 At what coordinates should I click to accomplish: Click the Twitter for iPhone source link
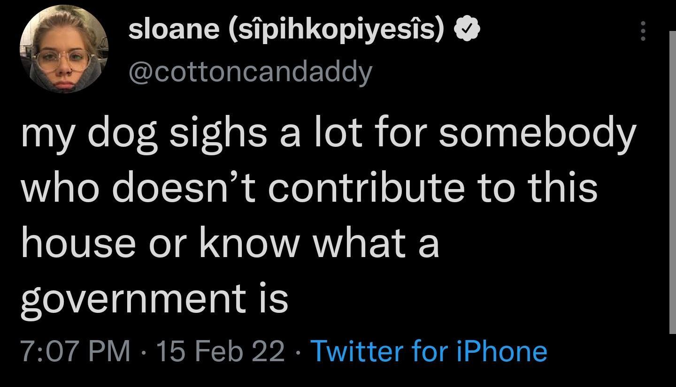[x=429, y=351]
